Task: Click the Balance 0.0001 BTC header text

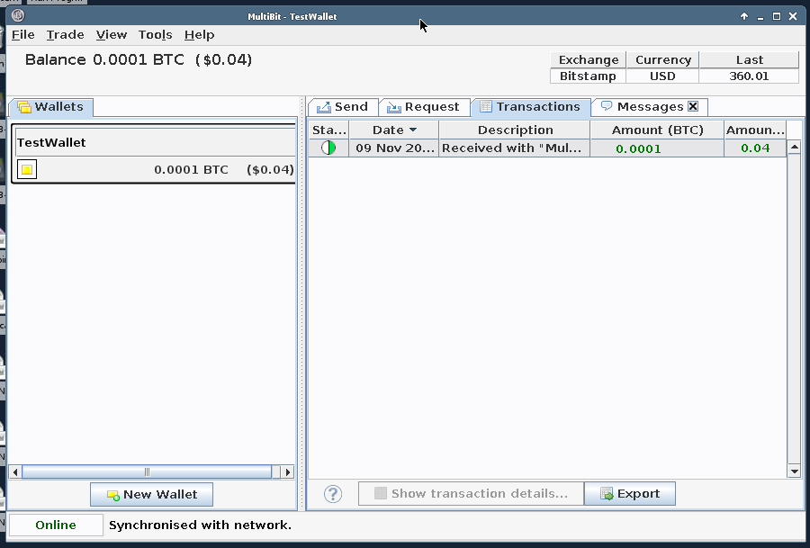Action: tap(138, 60)
